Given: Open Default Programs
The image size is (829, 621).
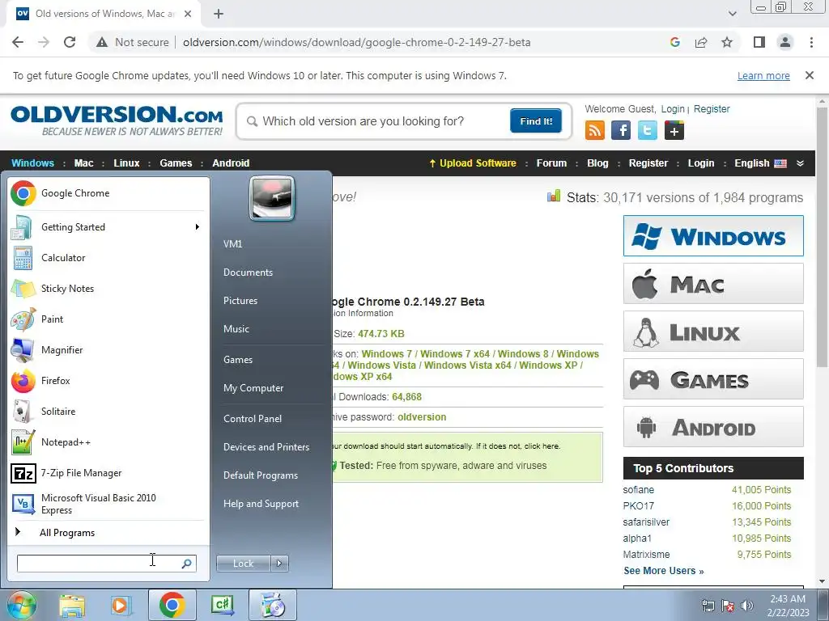Looking at the screenshot, I should pos(261,475).
